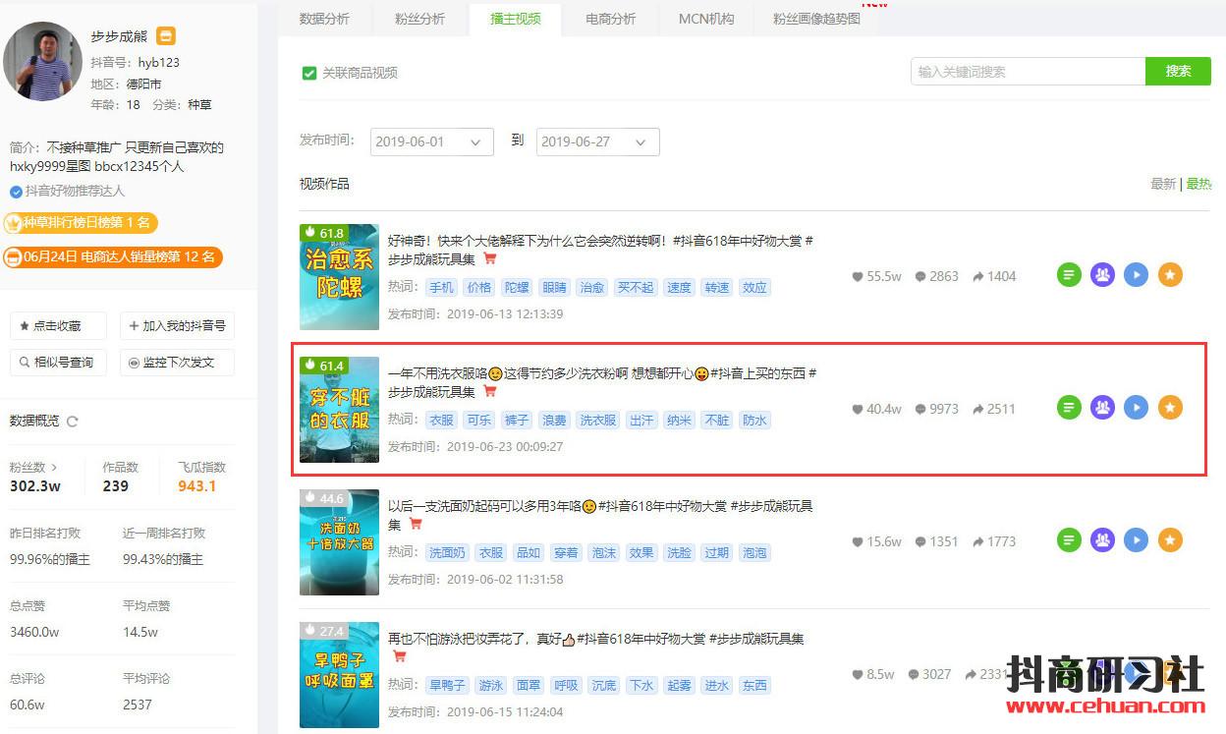Click the green 搜索 button

(1178, 71)
